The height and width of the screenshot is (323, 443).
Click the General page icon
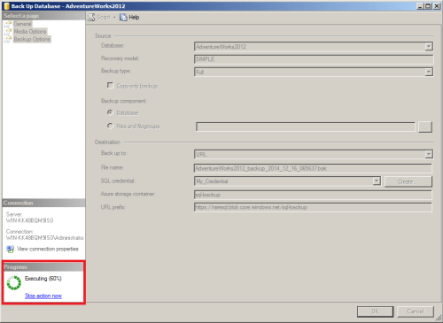[x=8, y=24]
